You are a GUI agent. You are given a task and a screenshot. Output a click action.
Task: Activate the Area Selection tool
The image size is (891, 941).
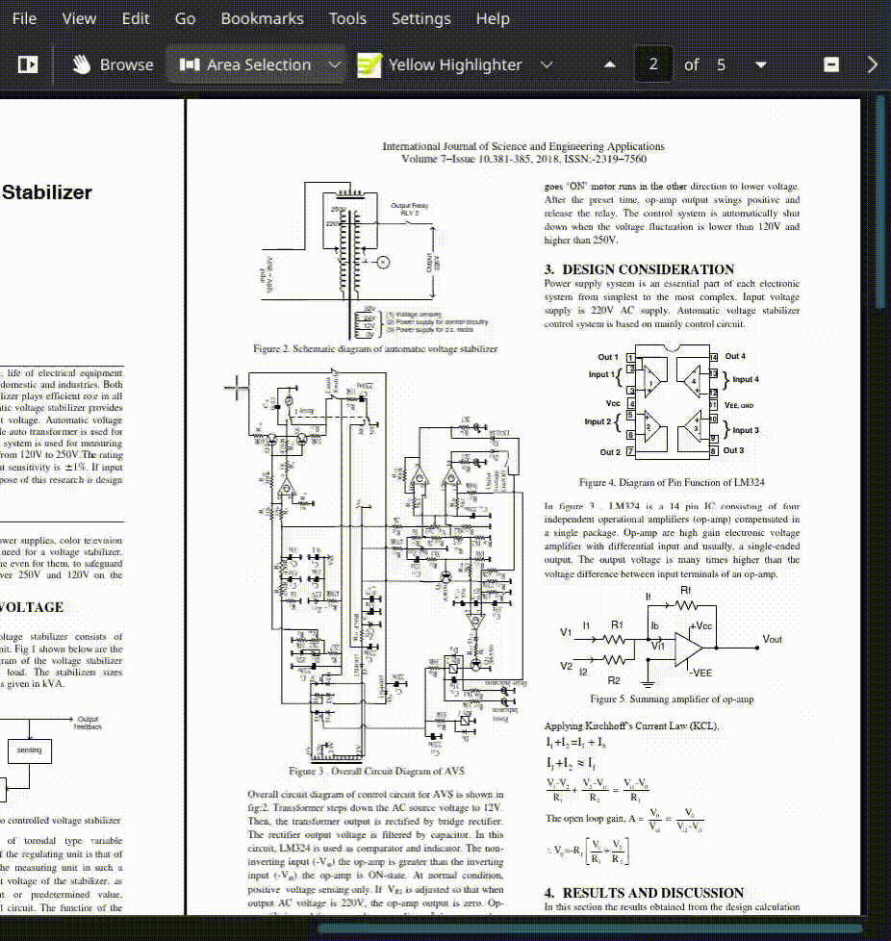245,64
